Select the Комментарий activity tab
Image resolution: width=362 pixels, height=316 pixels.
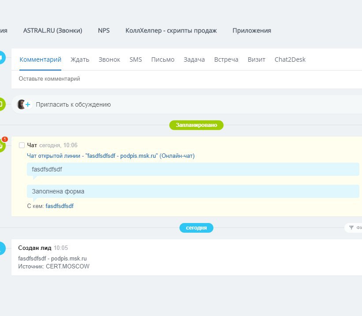pyautogui.click(x=41, y=59)
